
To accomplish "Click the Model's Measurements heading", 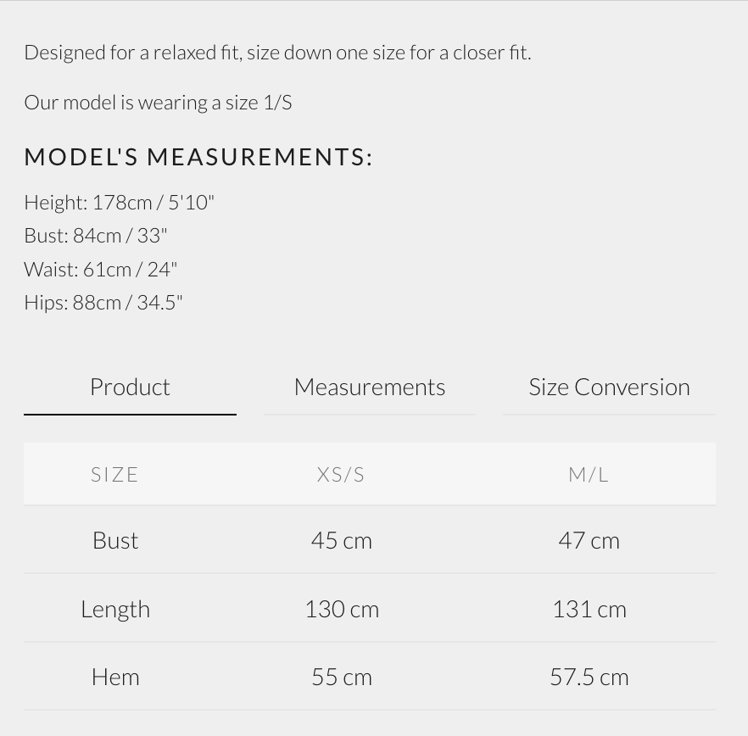I will click(x=198, y=157).
